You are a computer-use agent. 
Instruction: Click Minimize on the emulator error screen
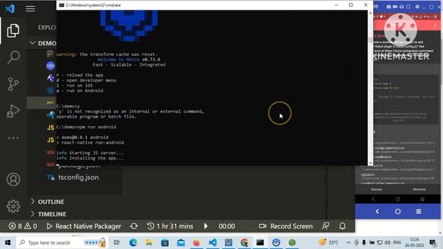(419, 190)
